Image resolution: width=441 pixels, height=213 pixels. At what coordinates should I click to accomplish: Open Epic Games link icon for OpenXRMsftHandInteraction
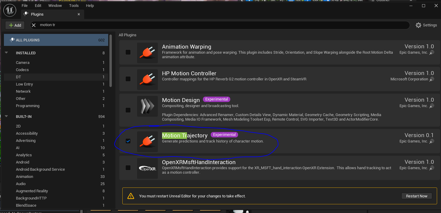click(x=432, y=168)
